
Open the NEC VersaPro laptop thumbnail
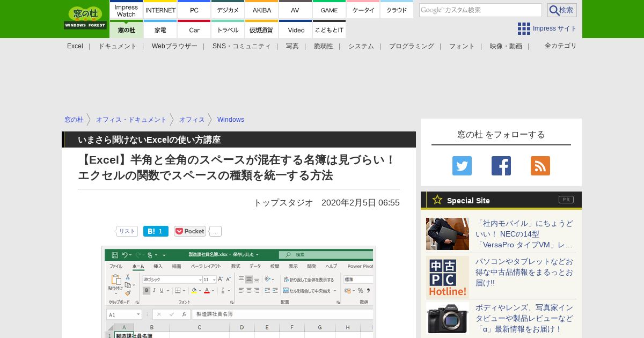448,234
